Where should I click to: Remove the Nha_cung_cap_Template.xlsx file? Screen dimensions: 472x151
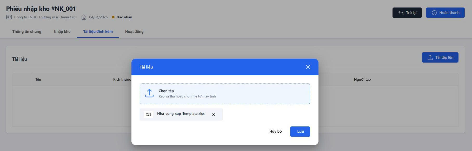[214, 115]
